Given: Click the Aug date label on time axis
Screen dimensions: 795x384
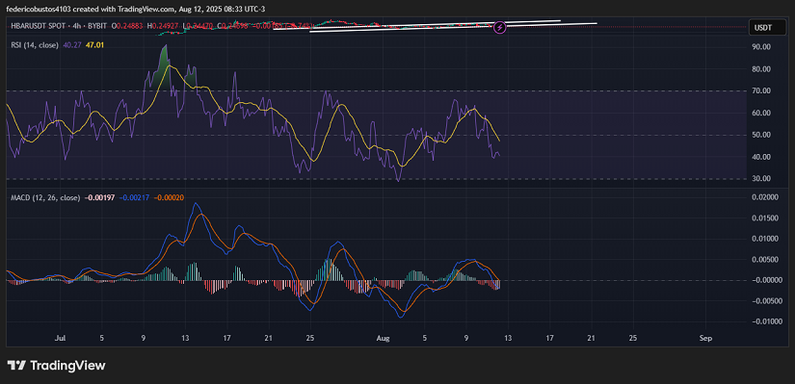Looking at the screenshot, I should [x=384, y=338].
